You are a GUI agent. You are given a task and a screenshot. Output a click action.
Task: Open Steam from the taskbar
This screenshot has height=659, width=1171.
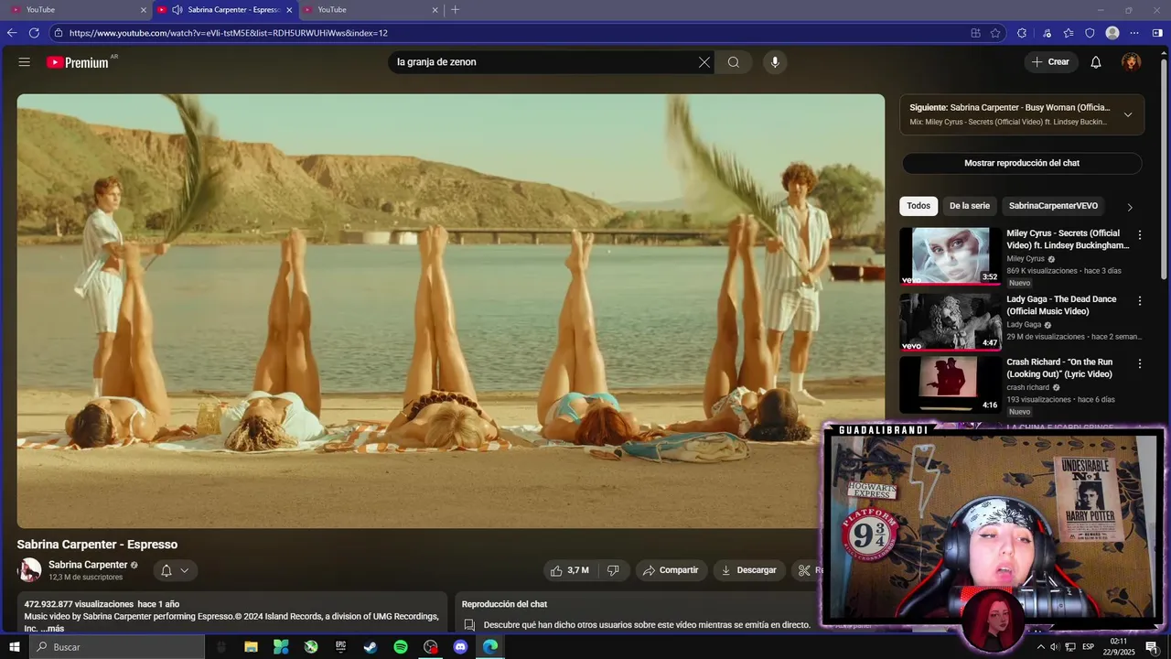[x=371, y=647]
